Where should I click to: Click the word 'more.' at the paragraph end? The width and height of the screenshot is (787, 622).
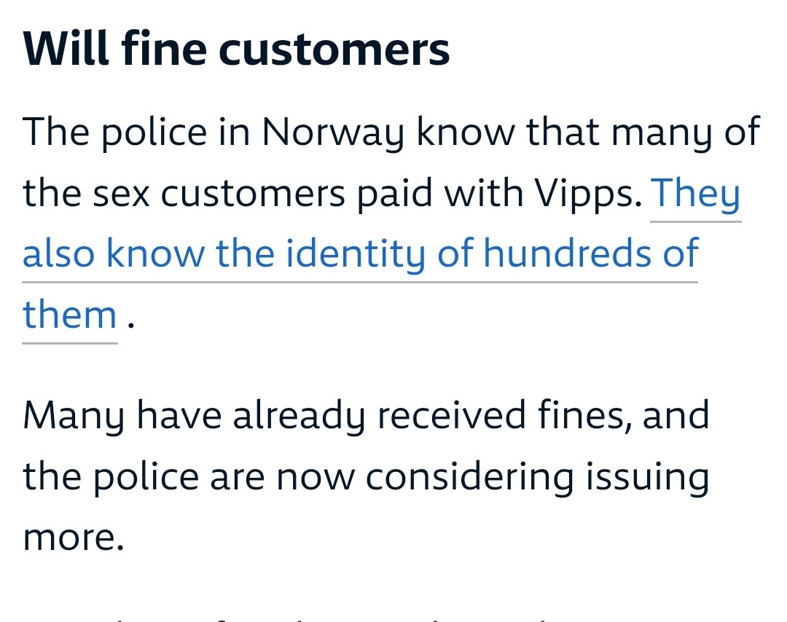click(x=74, y=538)
